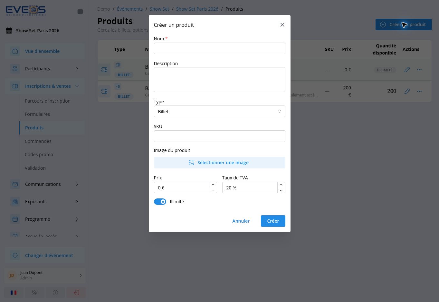The width and height of the screenshot is (439, 302).
Task: Decrease the Taux de TVA value
Action: click(x=281, y=190)
